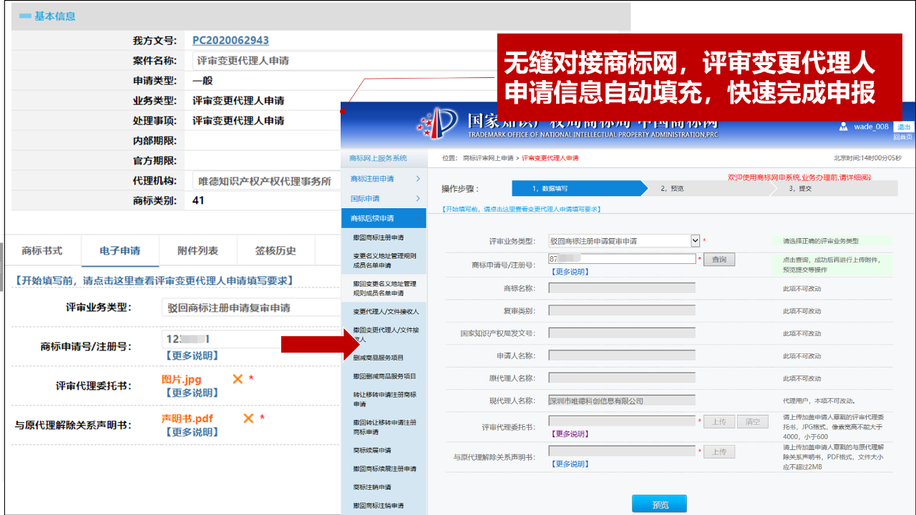The width and height of the screenshot is (916, 515).
Task: Click 上传 in the 评审代理委托书 row
Action: 719,422
